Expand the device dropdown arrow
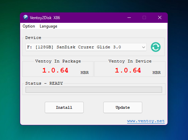The height and width of the screenshot is (140, 188). (144, 47)
